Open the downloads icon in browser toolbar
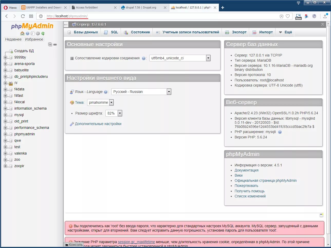Image resolution: width=331 pixels, height=248 pixels. coord(325,16)
